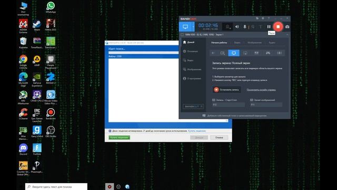Open Bandicam scheduled recording clock icon
The width and height of the screenshot is (337, 190).
pyautogui.click(x=263, y=18)
